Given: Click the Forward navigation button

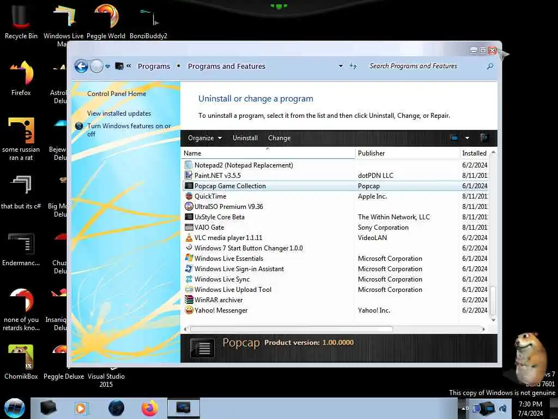Looking at the screenshot, I should point(96,66).
